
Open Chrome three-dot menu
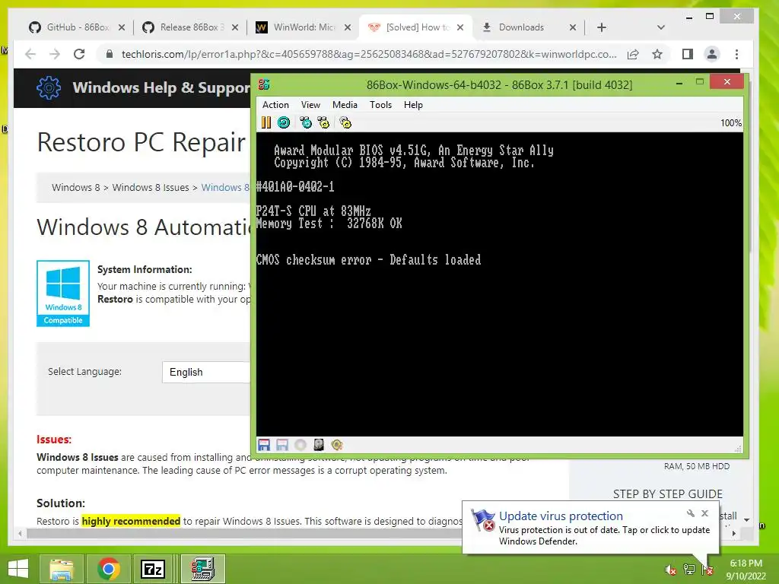pos(736,54)
